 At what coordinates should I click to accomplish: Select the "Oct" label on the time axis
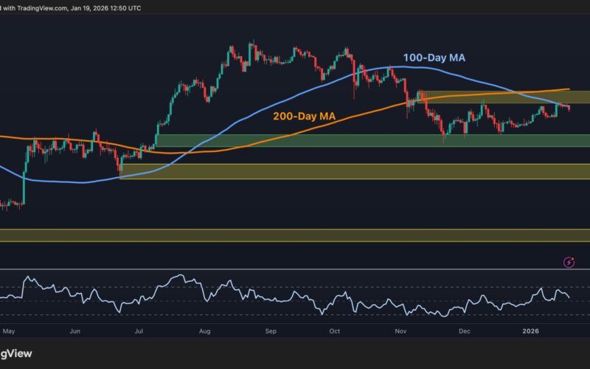point(335,332)
